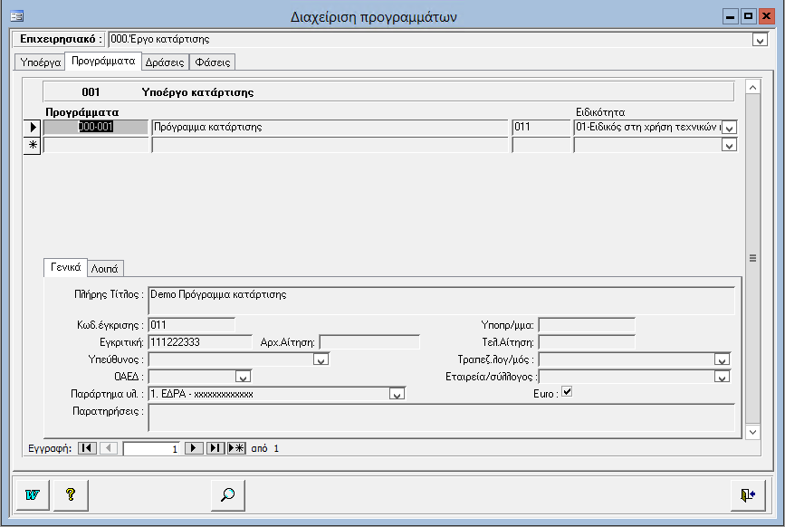
Task: Jump to last record navigation button
Action: click(215, 448)
